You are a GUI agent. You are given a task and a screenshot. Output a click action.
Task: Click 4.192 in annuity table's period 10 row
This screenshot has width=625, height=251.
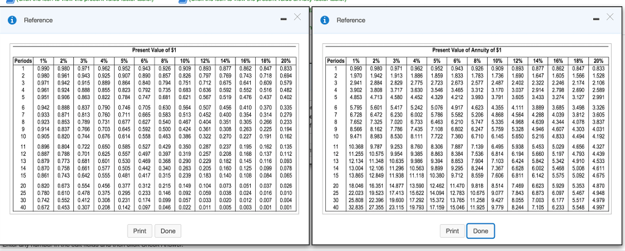[599, 136]
